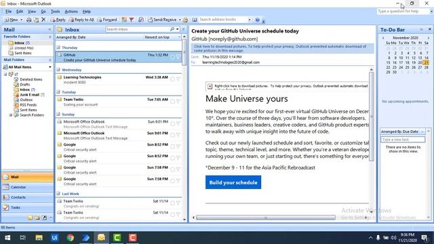The width and height of the screenshot is (434, 244).
Task: Open the Windows Start menu
Action: pos(7,238)
